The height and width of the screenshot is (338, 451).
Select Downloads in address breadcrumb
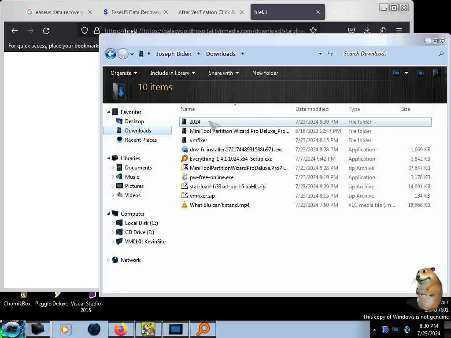pos(221,54)
